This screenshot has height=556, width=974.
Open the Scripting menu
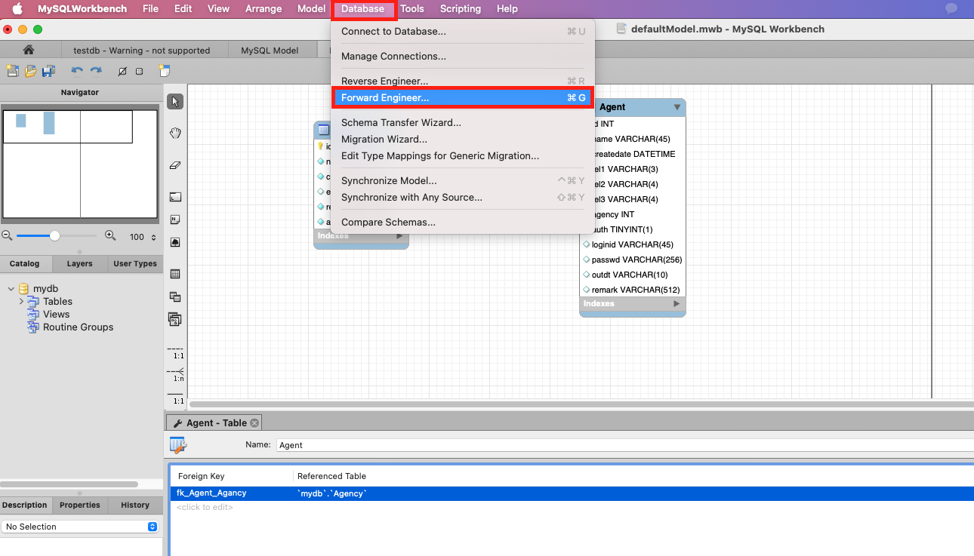pyautogui.click(x=461, y=9)
